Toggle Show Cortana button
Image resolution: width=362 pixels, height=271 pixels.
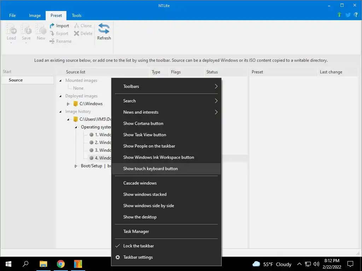tap(166, 124)
